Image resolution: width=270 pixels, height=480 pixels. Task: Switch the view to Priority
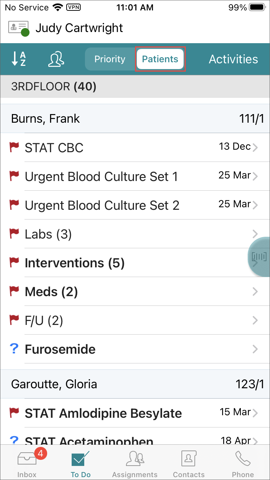110,59
